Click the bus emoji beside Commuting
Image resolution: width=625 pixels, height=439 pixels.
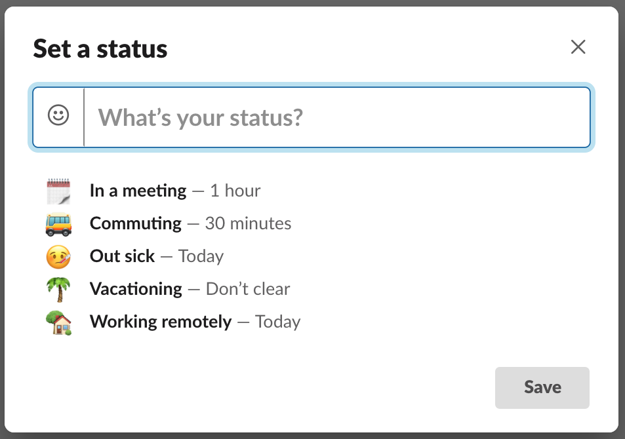tap(58, 224)
